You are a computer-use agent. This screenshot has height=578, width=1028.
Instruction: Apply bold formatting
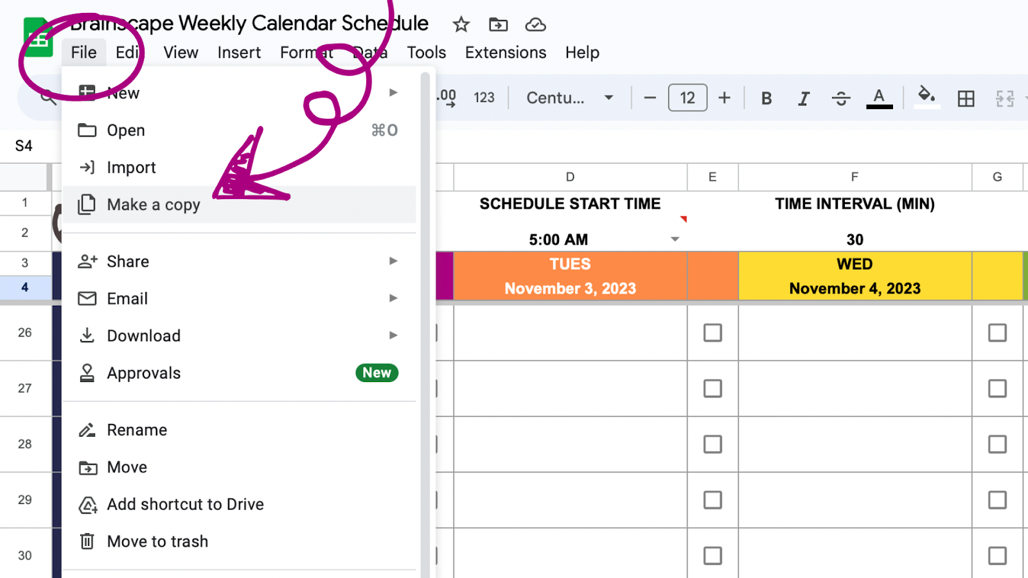[x=766, y=98]
